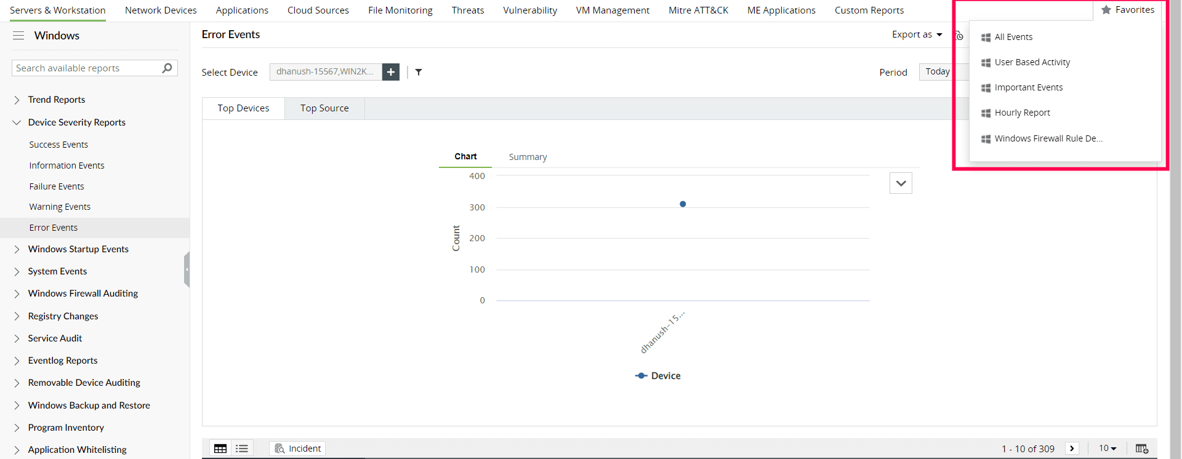Select the Chart view tab
1182x459 pixels.
465,156
